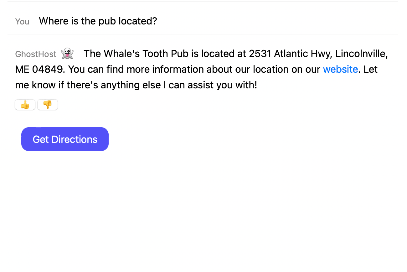Click the empty area beneath the conversation

(x=203, y=222)
